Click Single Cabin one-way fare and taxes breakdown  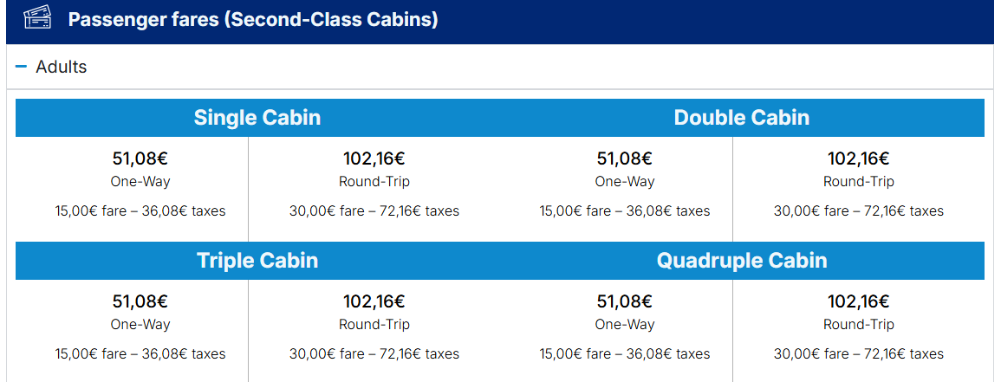140,211
